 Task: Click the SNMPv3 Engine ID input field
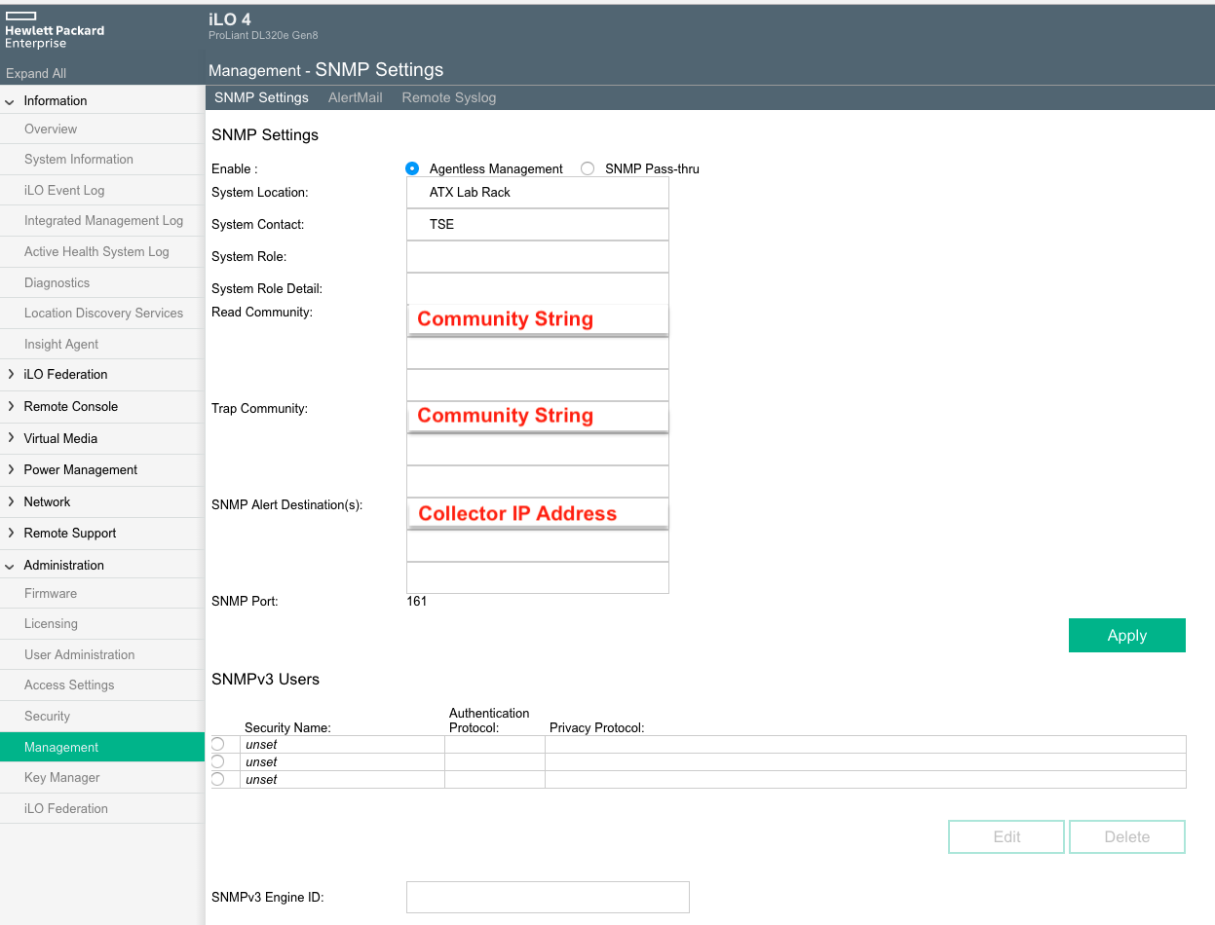[x=548, y=897]
